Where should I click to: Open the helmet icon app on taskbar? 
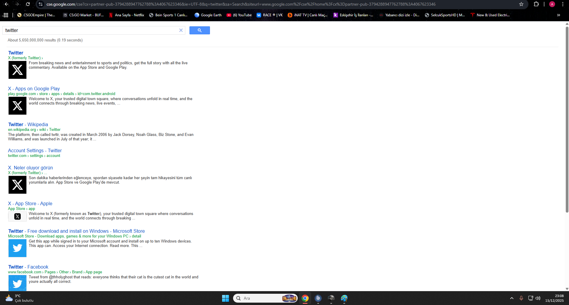click(x=331, y=298)
